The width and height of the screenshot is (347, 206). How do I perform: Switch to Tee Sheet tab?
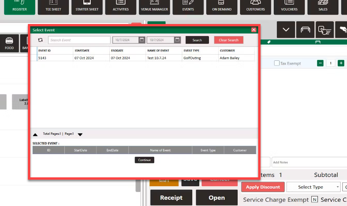pos(53,7)
